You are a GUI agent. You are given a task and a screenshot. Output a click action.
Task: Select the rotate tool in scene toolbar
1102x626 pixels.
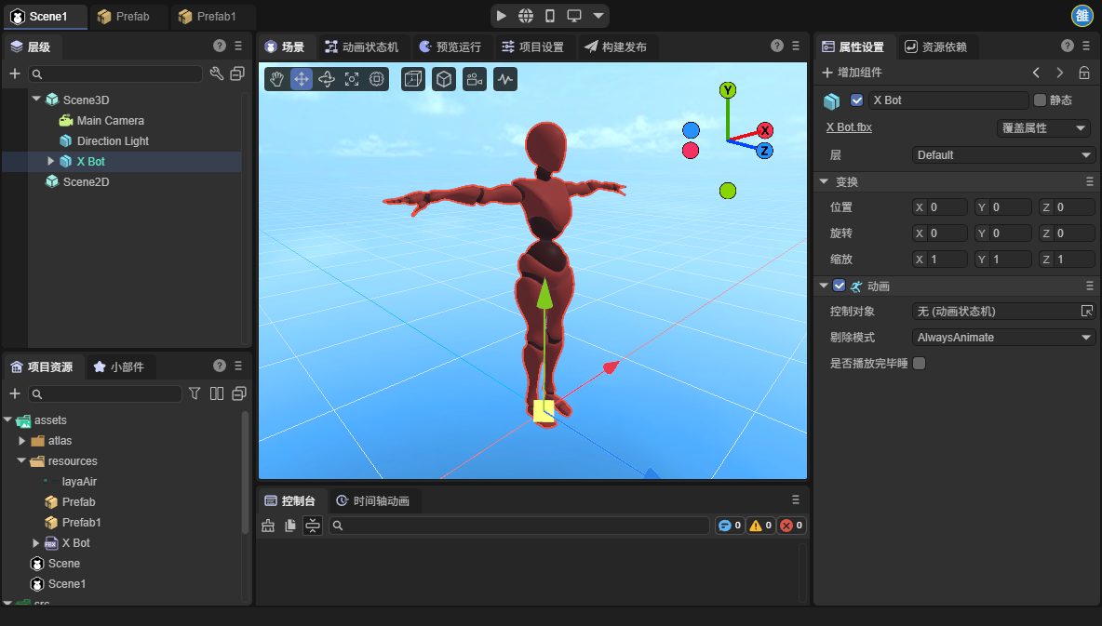tap(327, 79)
